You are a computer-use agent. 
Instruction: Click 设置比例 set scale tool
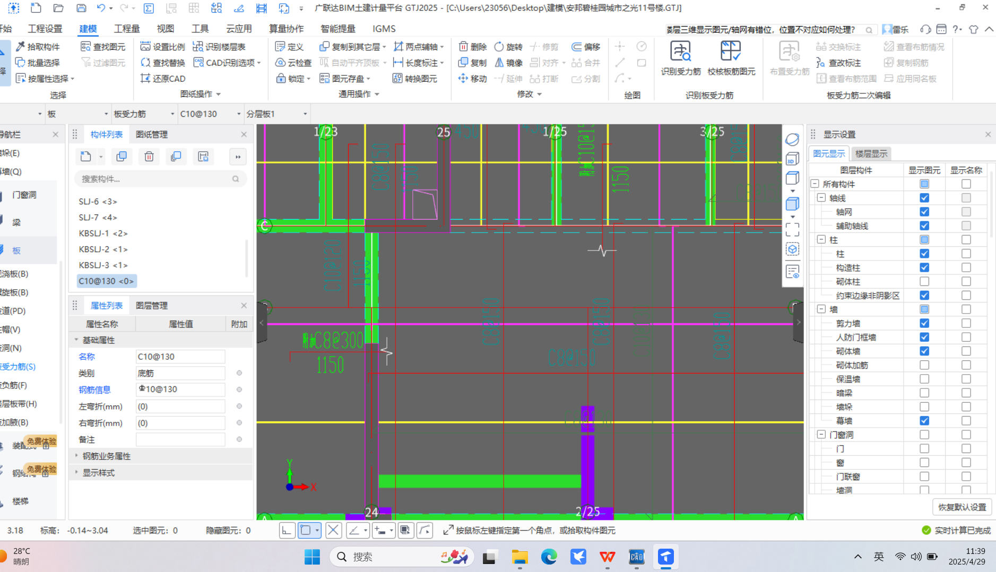(x=162, y=47)
